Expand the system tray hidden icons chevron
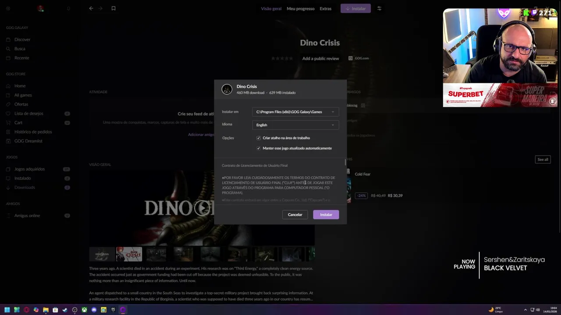Image resolution: width=561 pixels, height=315 pixels. coord(525,310)
